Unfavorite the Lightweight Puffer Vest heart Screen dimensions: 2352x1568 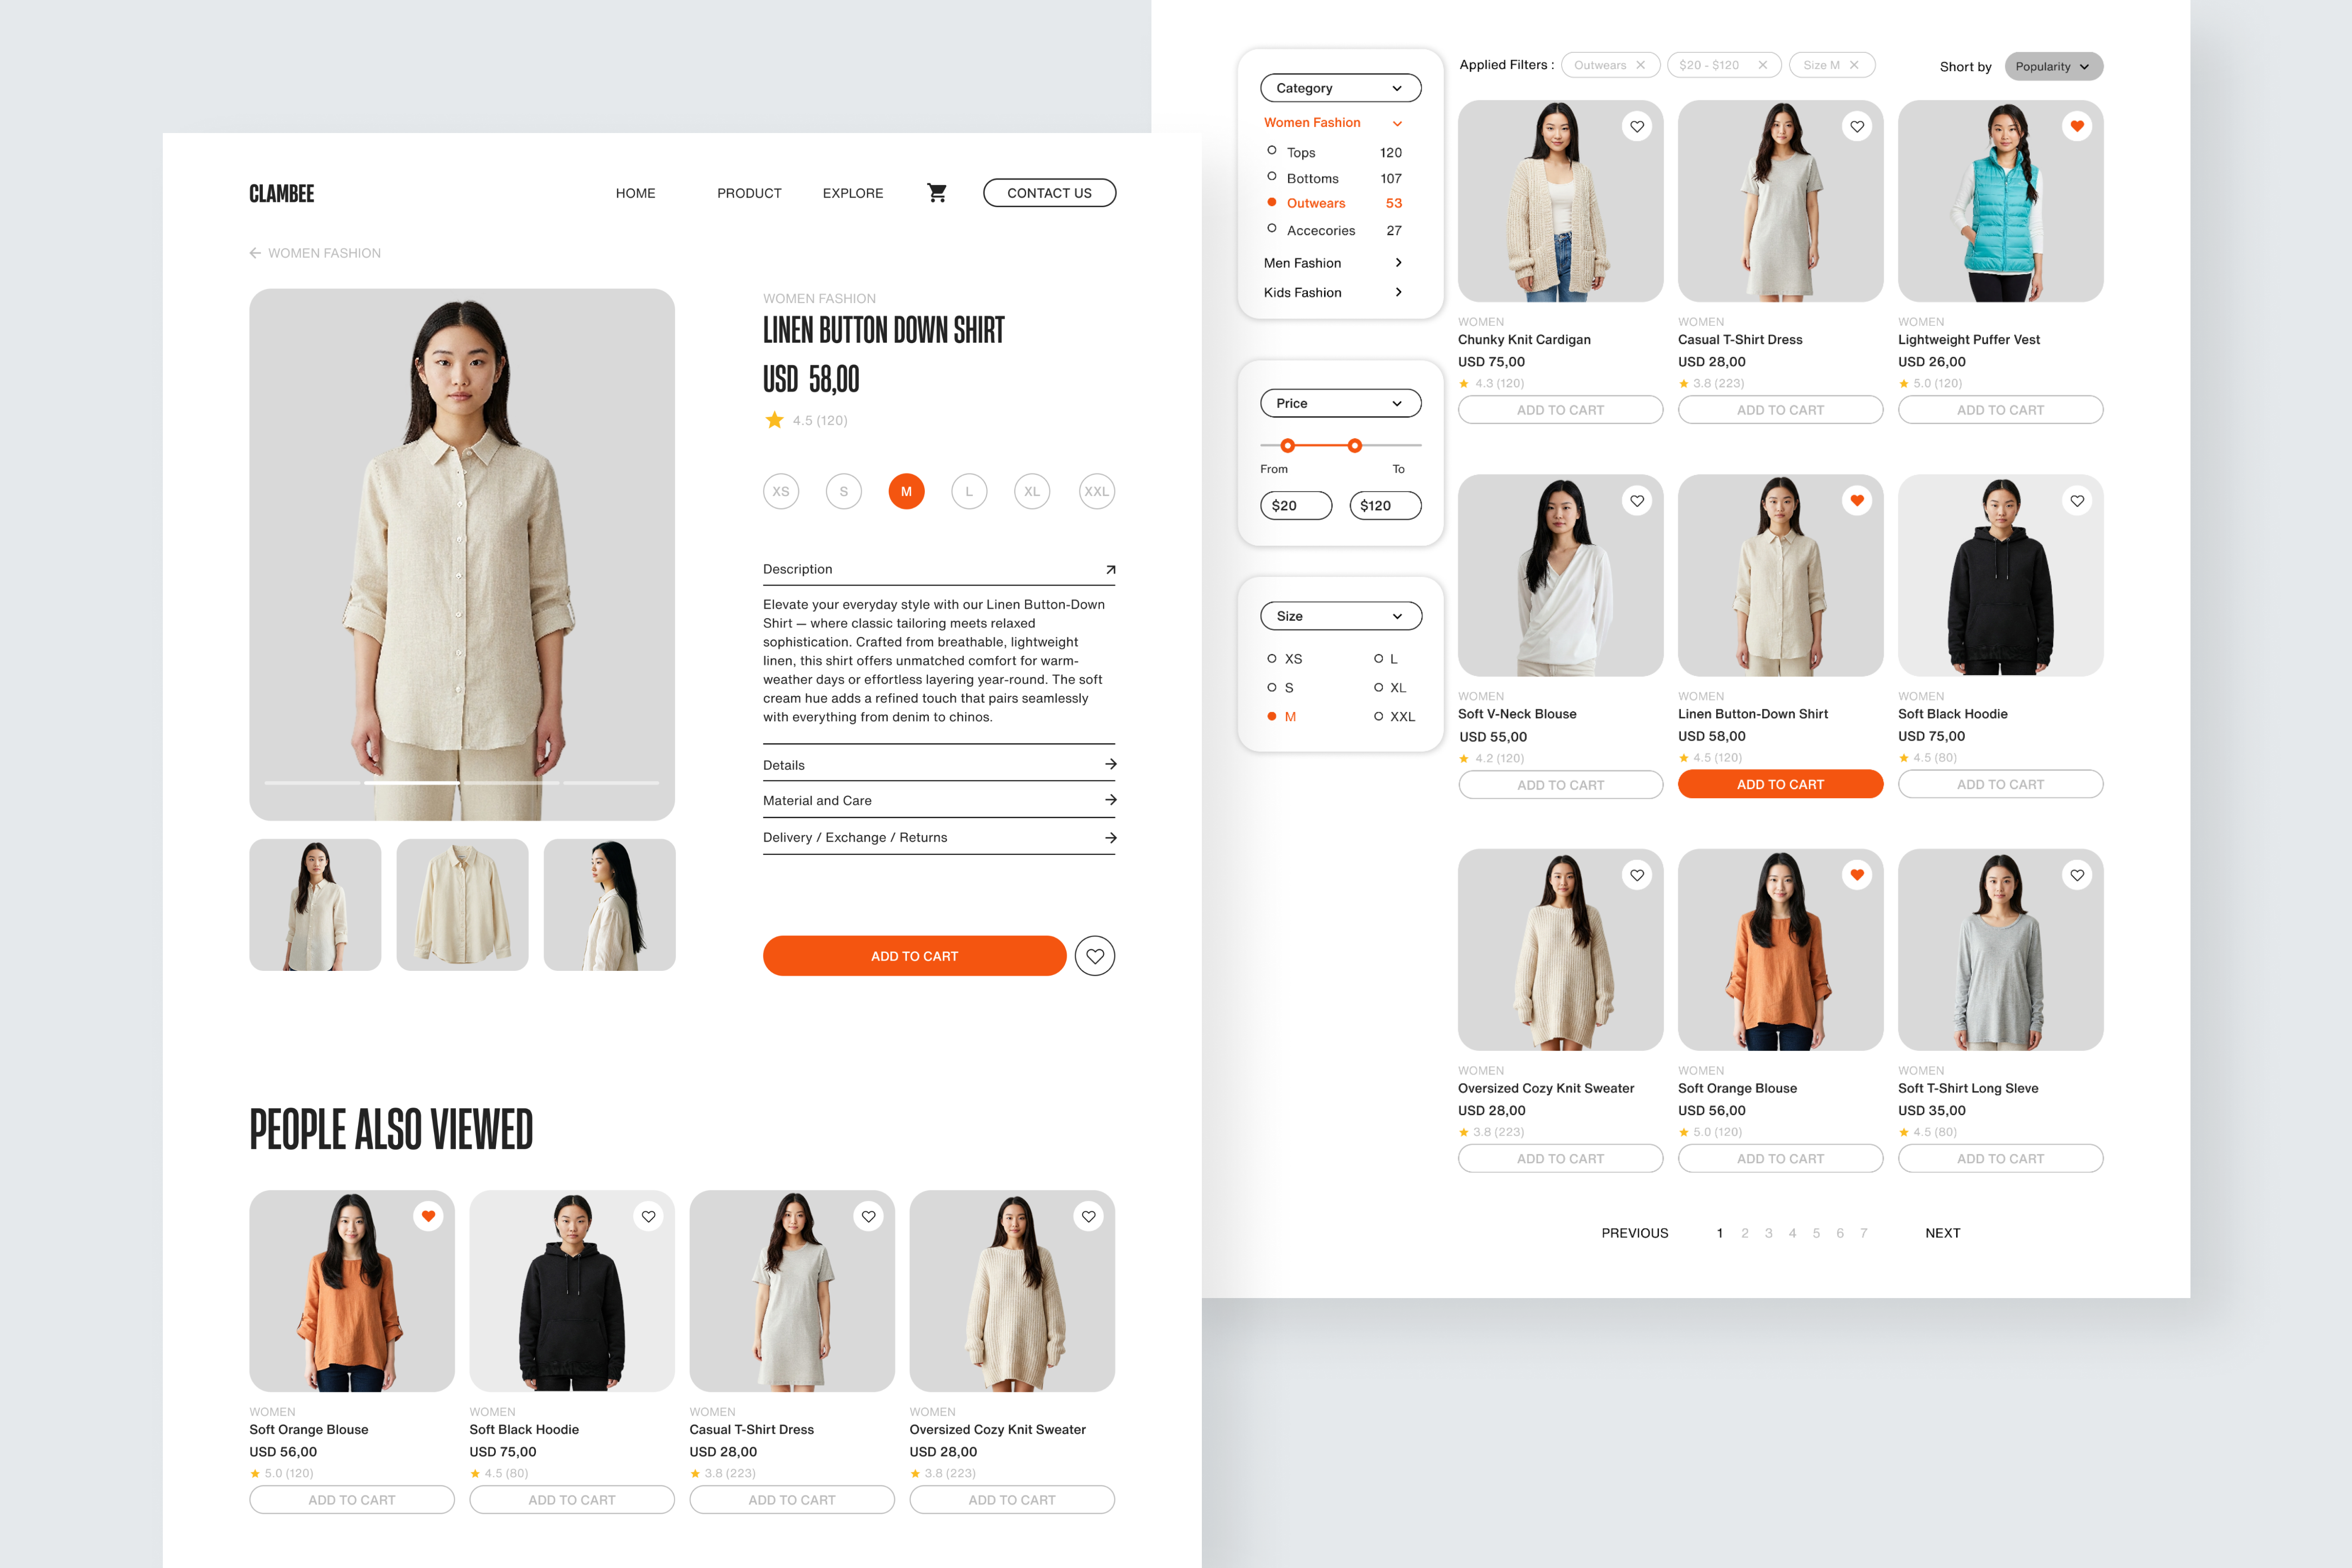point(2077,127)
